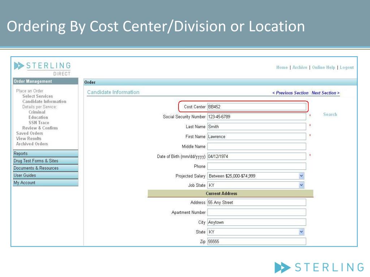The height and width of the screenshot is (277, 370).
Task: Open Documents & Resources section
Action: 46,168
